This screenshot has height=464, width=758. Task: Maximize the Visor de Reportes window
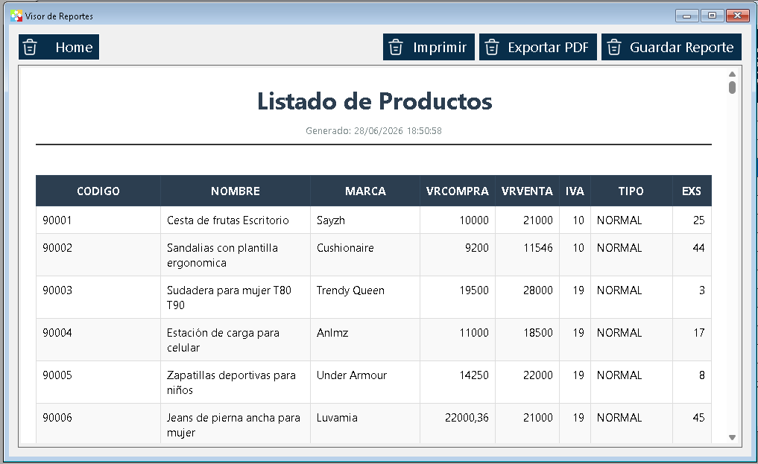pyautogui.click(x=712, y=16)
